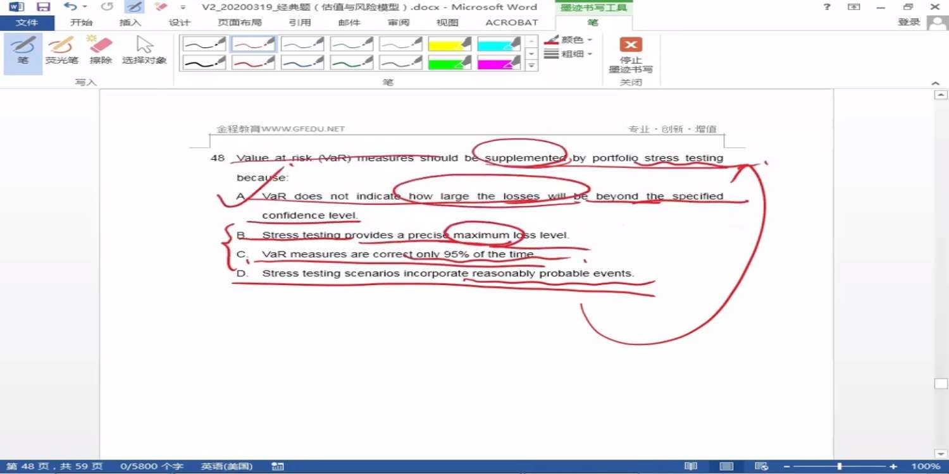
Task: Click the Word application icon in title bar
Action: (16, 7)
